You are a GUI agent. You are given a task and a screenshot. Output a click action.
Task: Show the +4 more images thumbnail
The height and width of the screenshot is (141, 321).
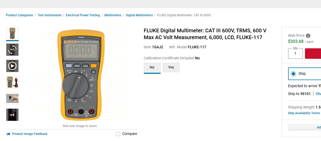point(12,115)
